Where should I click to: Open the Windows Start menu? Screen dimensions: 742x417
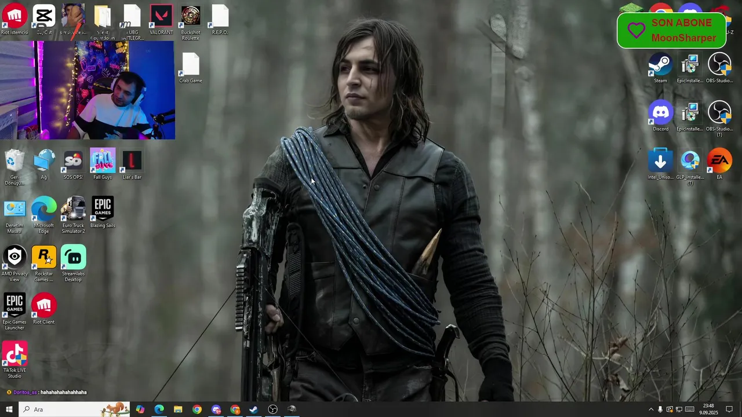9,409
